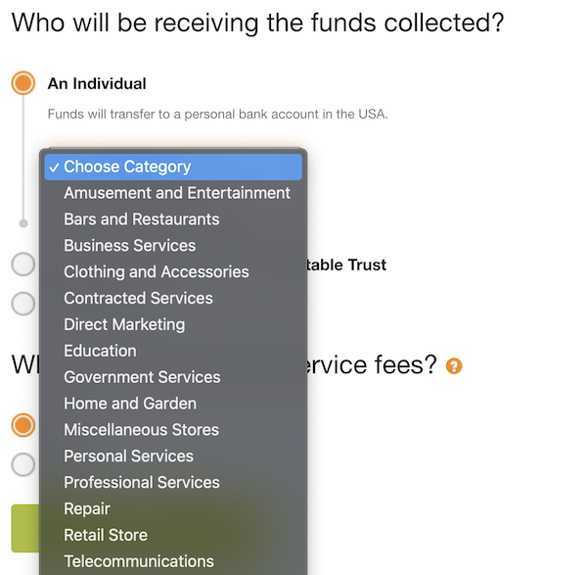The height and width of the screenshot is (575, 587).
Task: Choose the selected orange service fees radio
Action: (x=23, y=425)
